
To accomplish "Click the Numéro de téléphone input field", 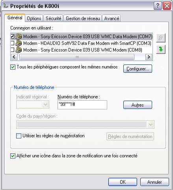I will [x=82, y=105].
